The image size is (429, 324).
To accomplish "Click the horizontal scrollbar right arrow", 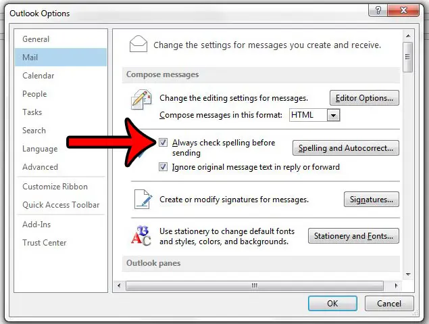I will coord(396,285).
